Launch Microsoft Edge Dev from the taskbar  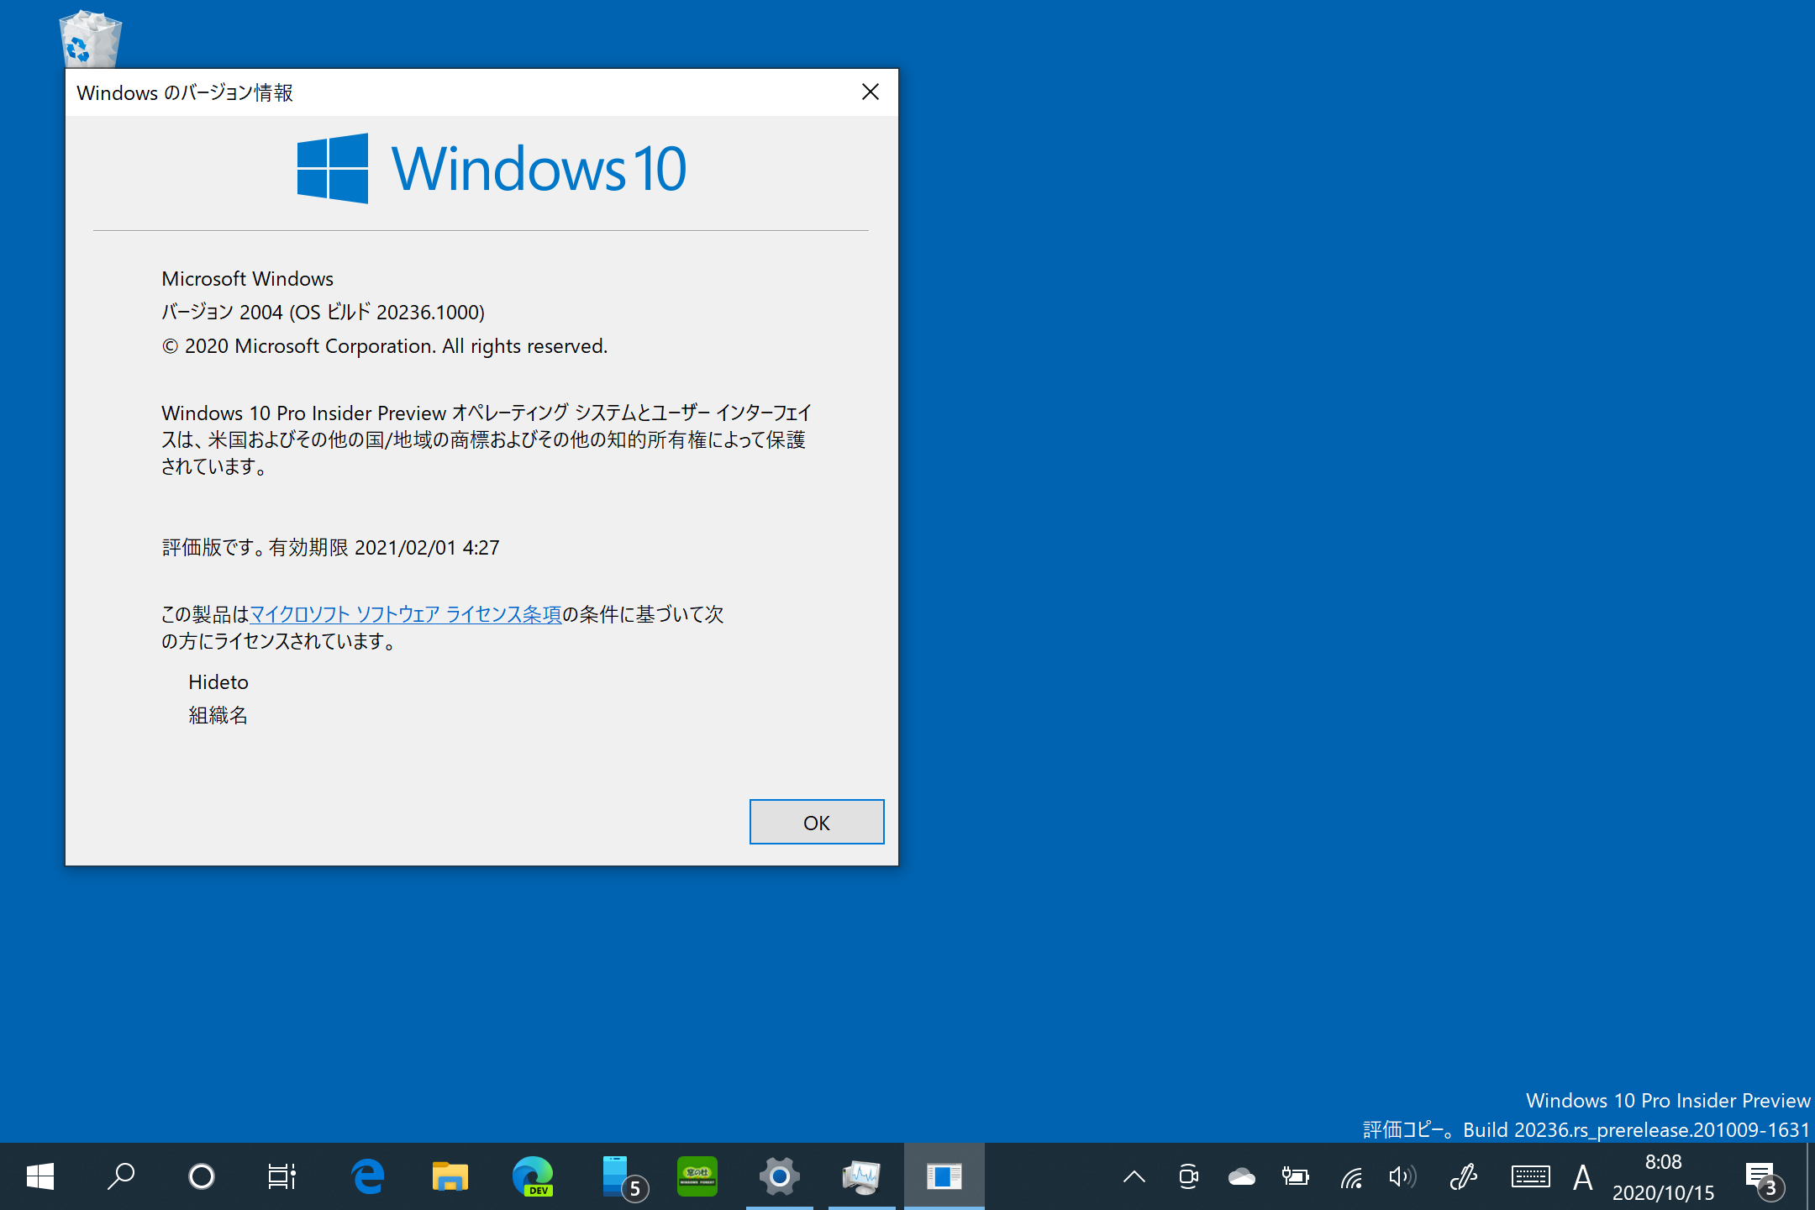532,1176
